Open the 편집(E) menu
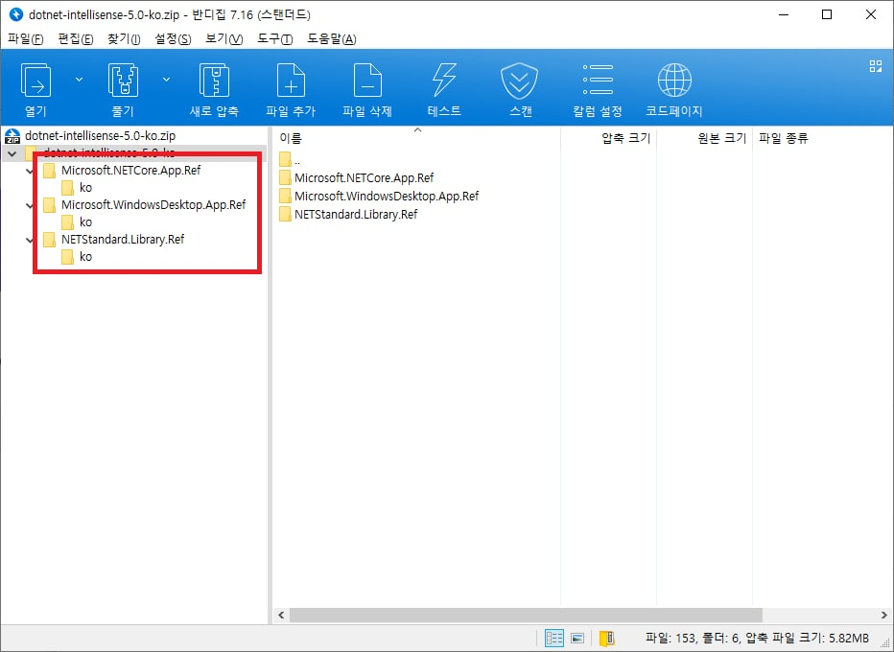 76,38
